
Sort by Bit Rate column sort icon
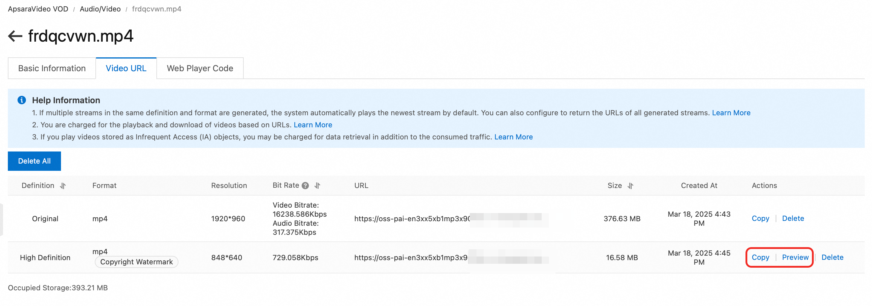317,186
